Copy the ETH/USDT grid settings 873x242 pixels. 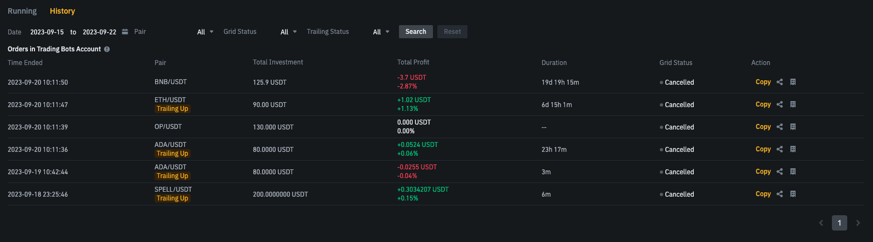(x=763, y=104)
